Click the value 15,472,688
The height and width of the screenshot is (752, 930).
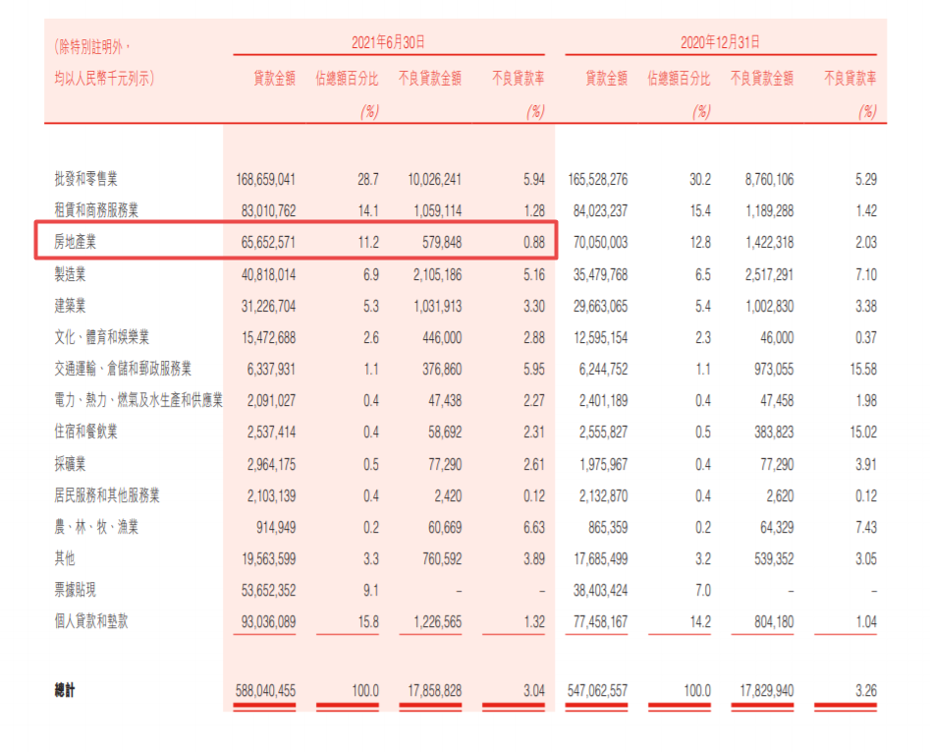268,338
